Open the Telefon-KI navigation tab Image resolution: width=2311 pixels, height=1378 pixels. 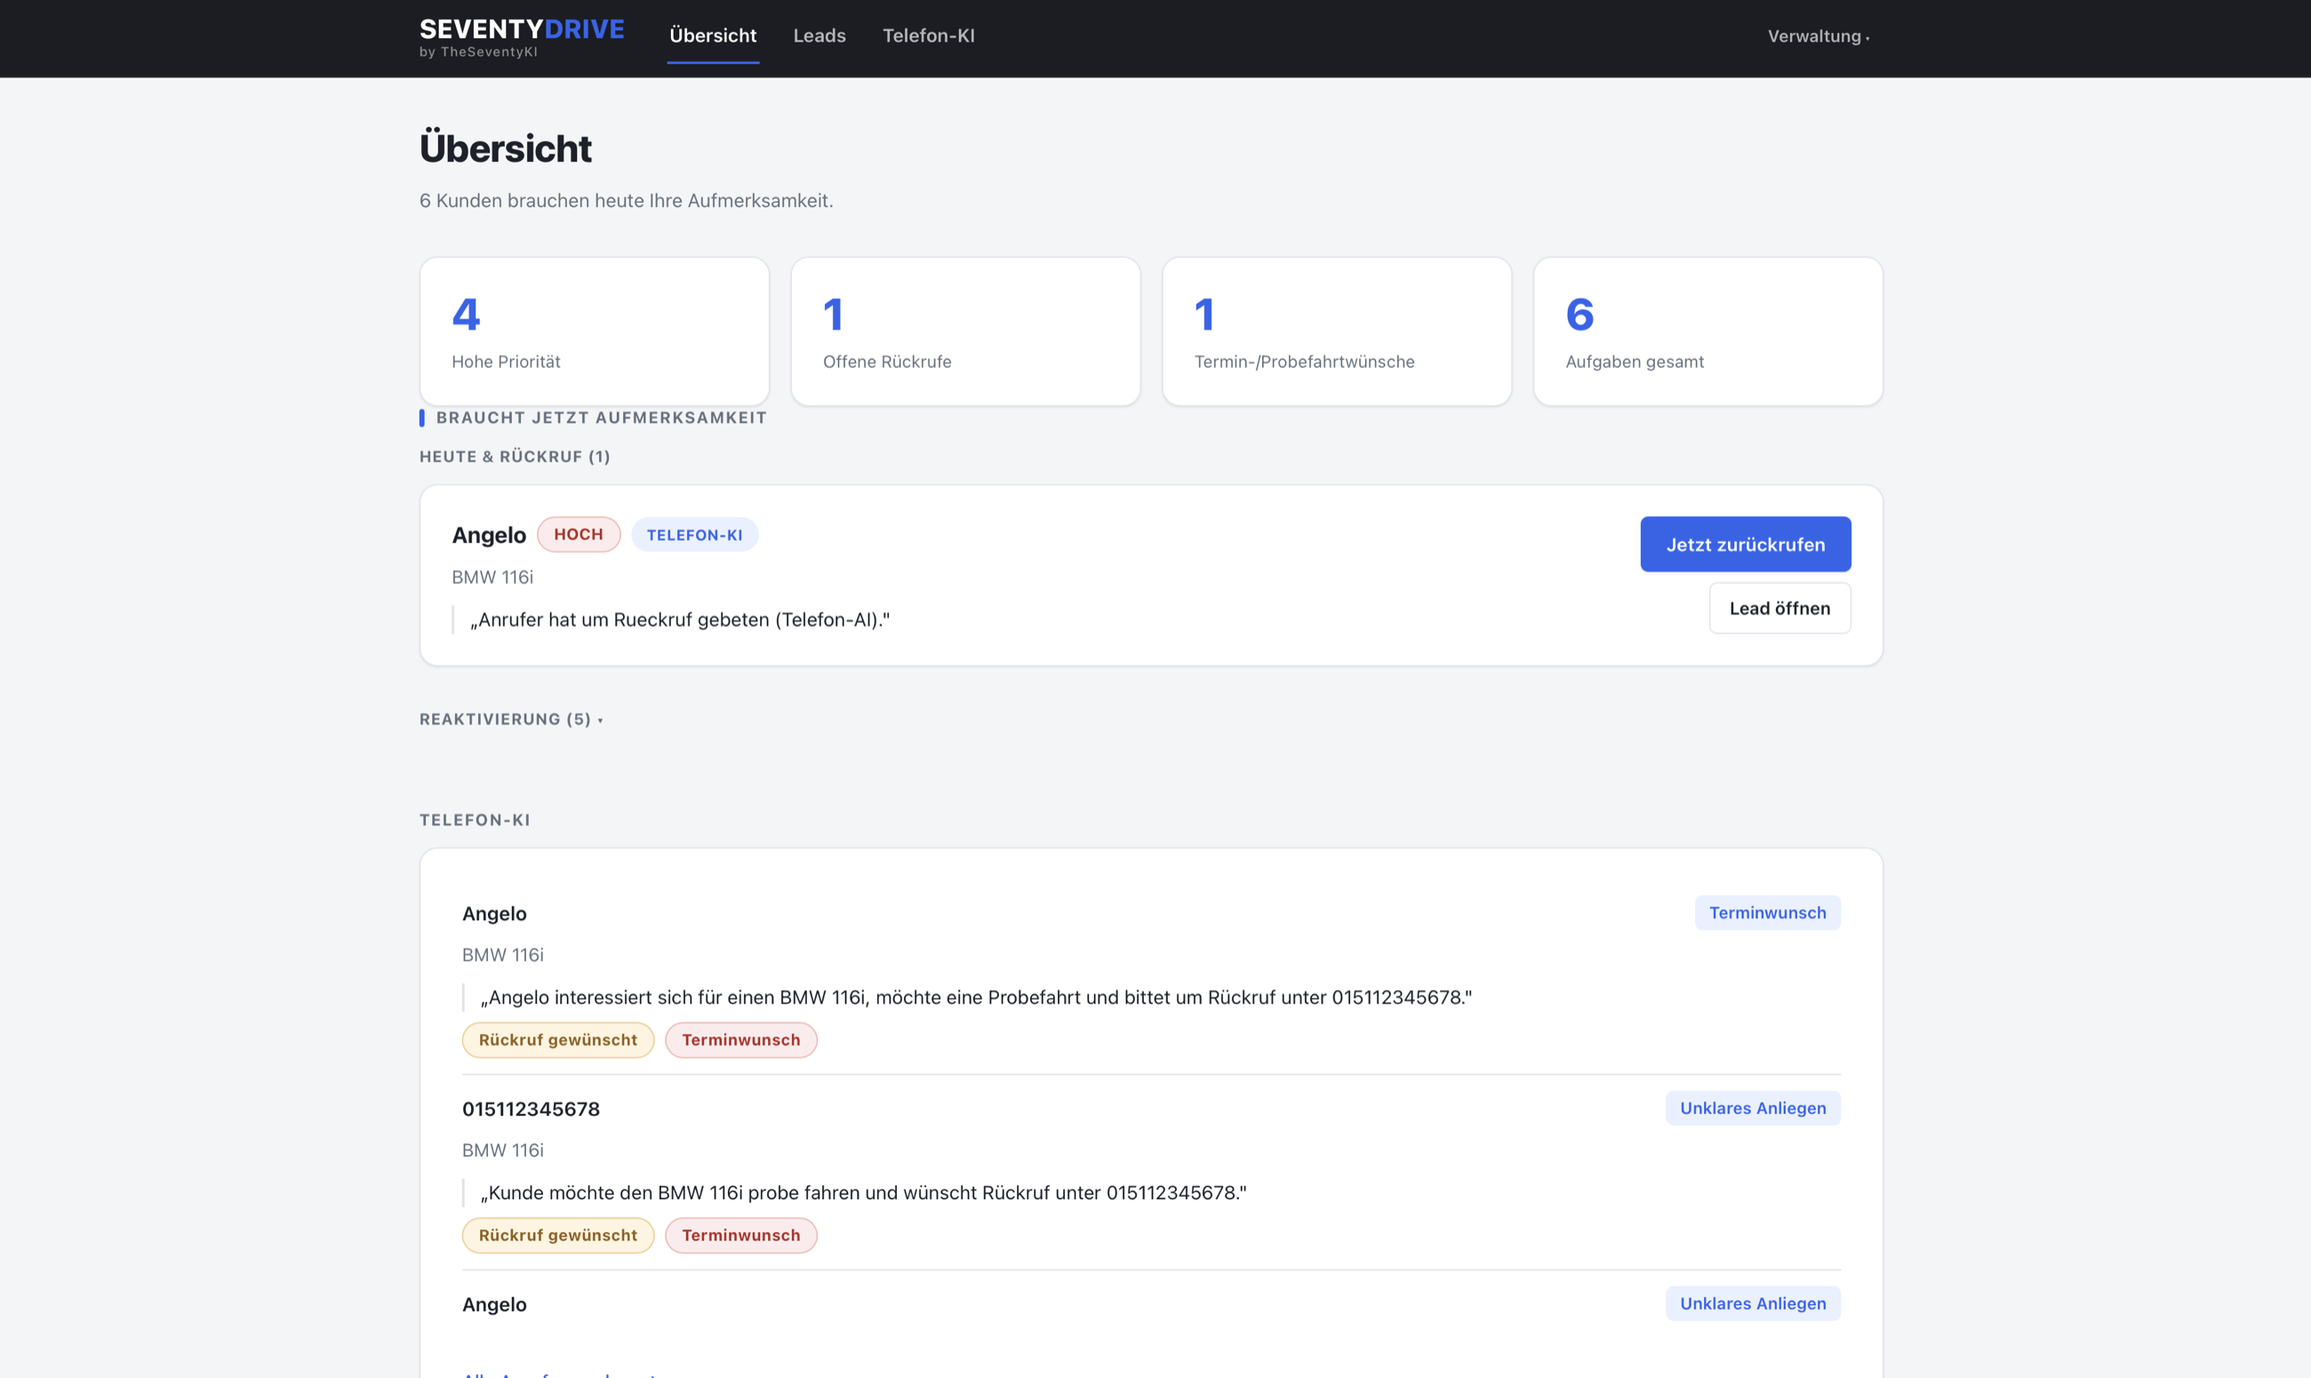(928, 36)
